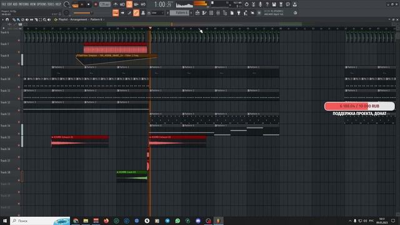Select the Playlist Mute tool
The width and height of the screenshot is (400, 225).
27,19
